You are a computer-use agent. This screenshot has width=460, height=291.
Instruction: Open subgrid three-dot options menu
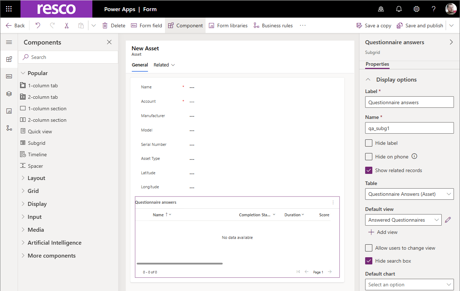click(x=333, y=202)
